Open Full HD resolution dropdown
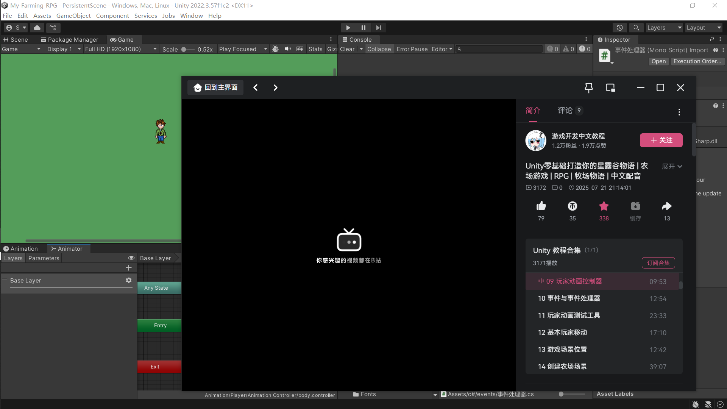The height and width of the screenshot is (409, 727). 120,49
